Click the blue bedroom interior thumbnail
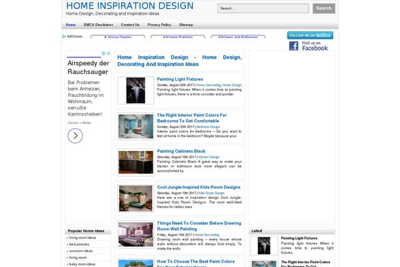Image resolution: width=400 pixels, height=267 pixels. tap(136, 126)
